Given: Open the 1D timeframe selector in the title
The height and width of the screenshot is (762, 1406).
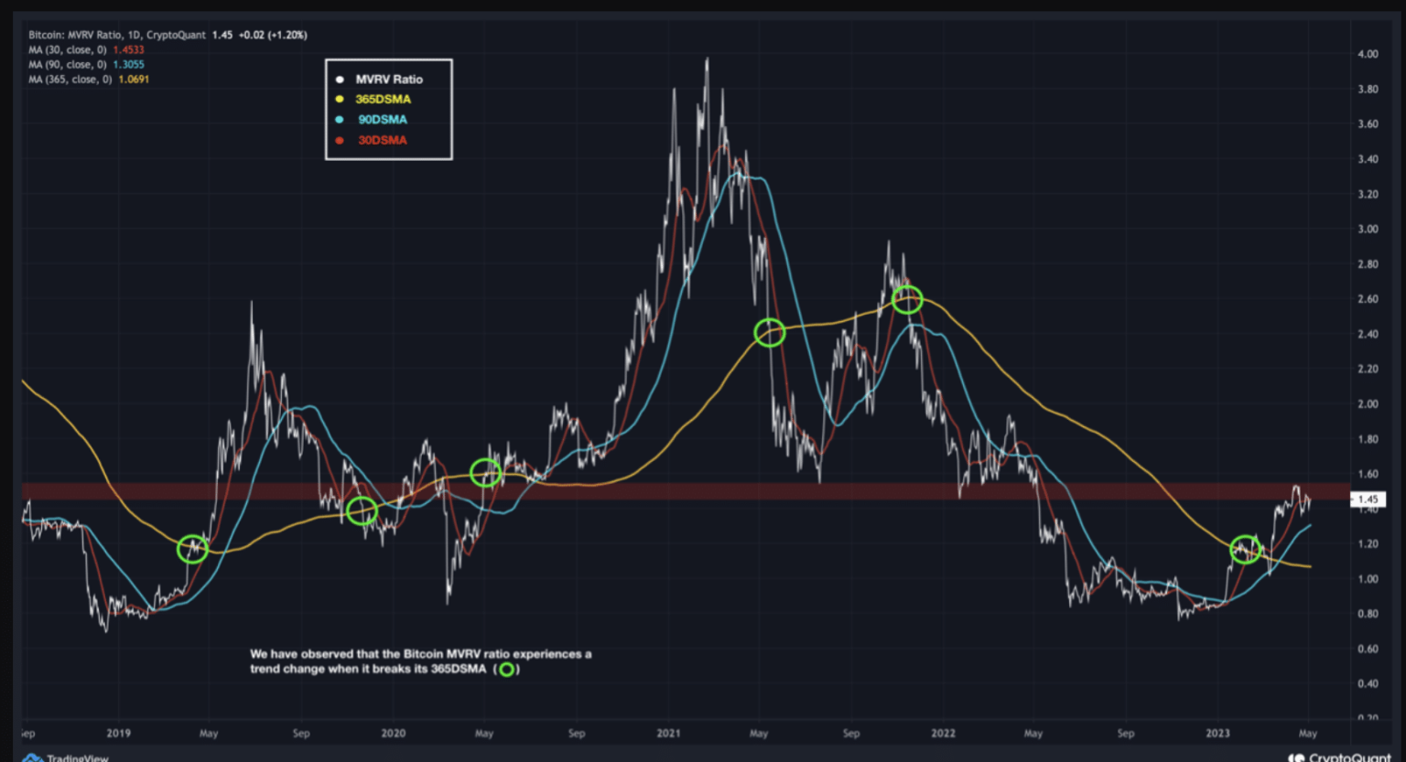Looking at the screenshot, I should point(130,34).
